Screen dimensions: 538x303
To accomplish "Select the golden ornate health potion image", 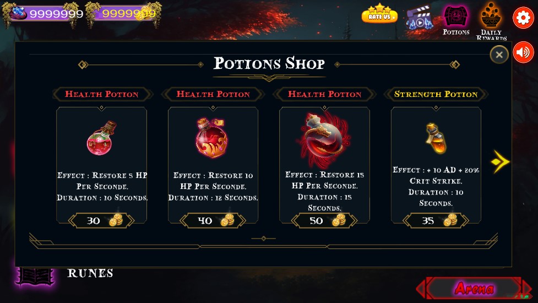I will (211, 137).
